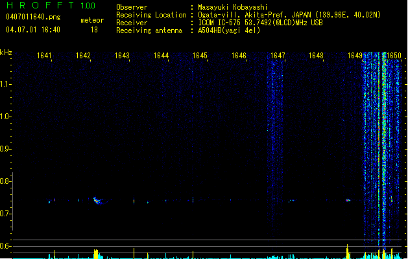Click the 1641 time axis marker
The width and height of the screenshot is (408, 259).
click(x=44, y=56)
